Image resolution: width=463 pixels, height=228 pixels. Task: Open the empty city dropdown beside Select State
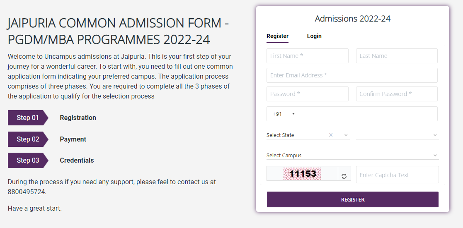[397, 135]
